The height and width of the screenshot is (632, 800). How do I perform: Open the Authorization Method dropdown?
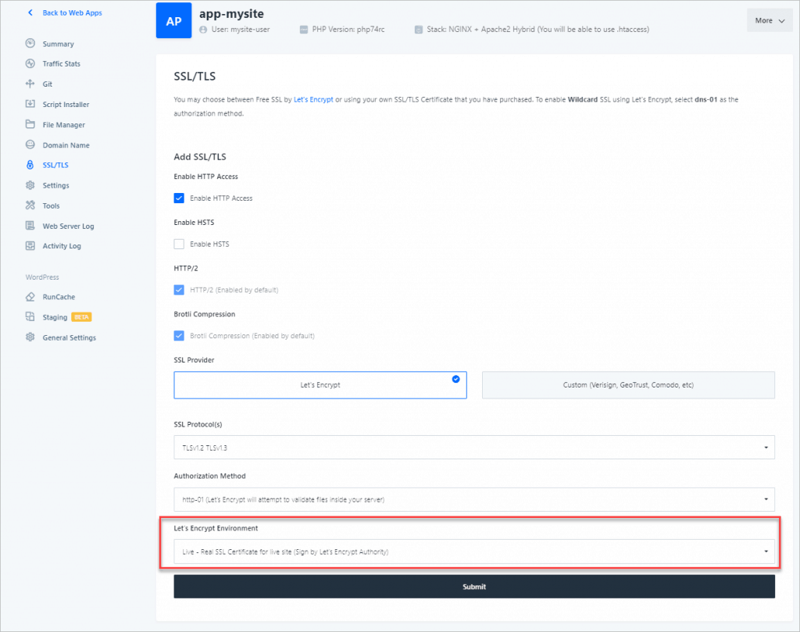point(474,498)
